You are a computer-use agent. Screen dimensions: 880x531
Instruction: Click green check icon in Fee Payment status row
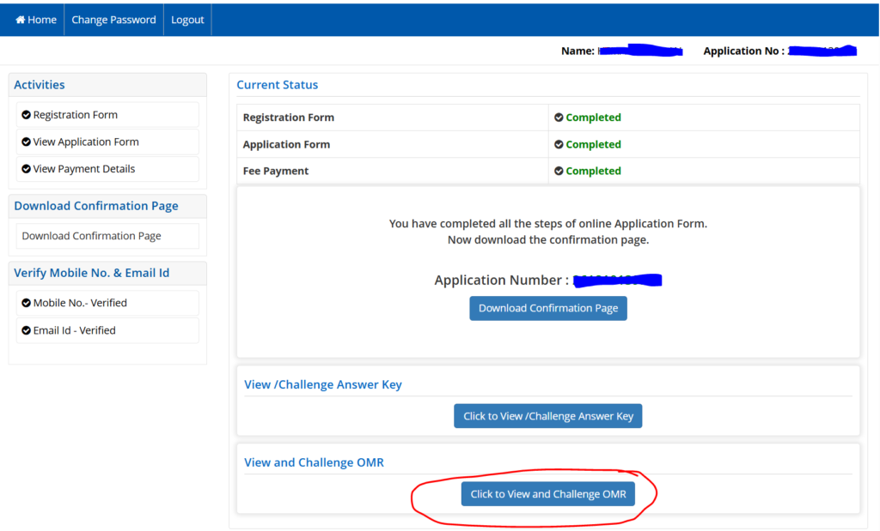pos(559,171)
